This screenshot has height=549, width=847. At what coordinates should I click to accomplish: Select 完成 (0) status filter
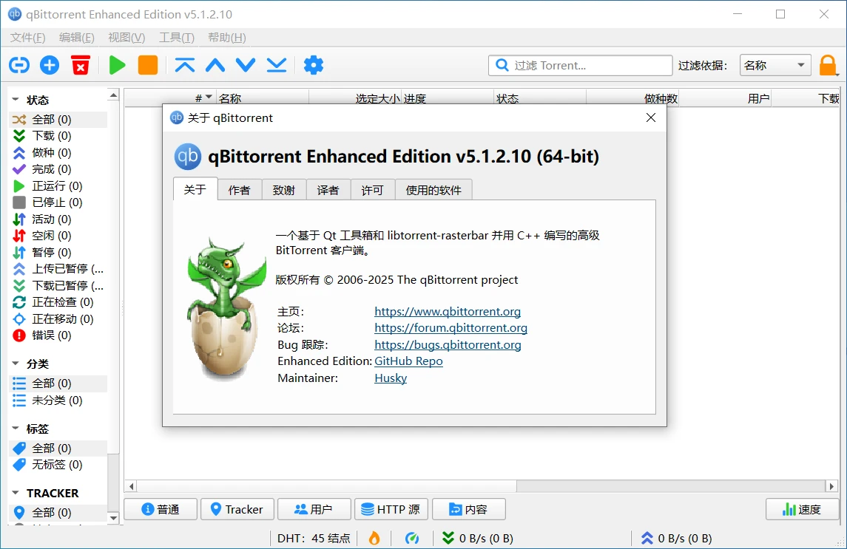tap(58, 169)
